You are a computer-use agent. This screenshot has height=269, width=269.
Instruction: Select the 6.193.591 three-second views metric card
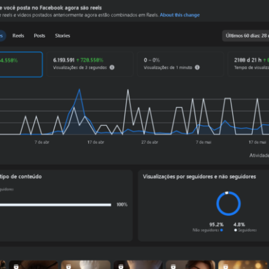click(x=90, y=64)
